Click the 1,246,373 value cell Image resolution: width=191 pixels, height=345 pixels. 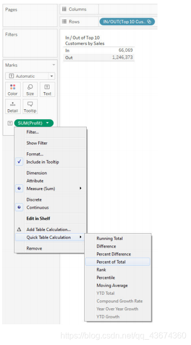[122, 58]
